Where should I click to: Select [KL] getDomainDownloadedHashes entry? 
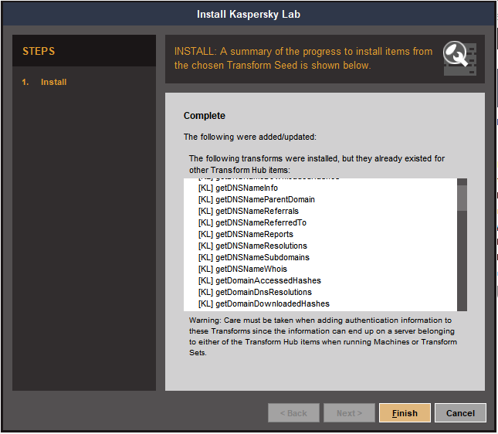pos(264,303)
